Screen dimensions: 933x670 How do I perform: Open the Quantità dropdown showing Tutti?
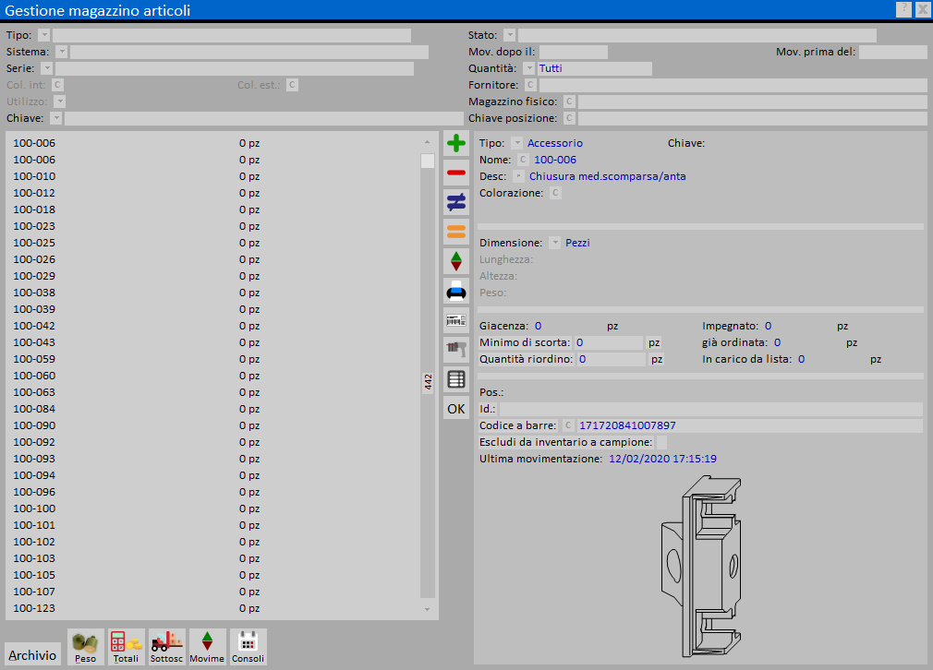pos(528,68)
